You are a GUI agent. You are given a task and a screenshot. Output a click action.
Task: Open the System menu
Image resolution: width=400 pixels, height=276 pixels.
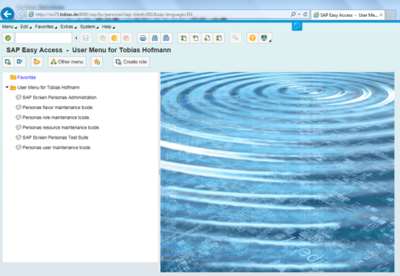click(89, 27)
